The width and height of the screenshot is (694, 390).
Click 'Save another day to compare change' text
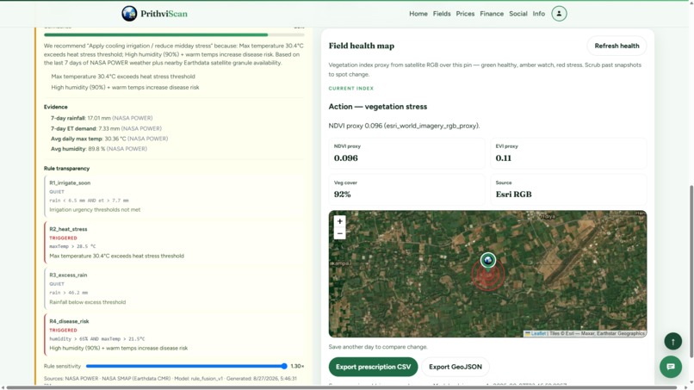click(377, 347)
